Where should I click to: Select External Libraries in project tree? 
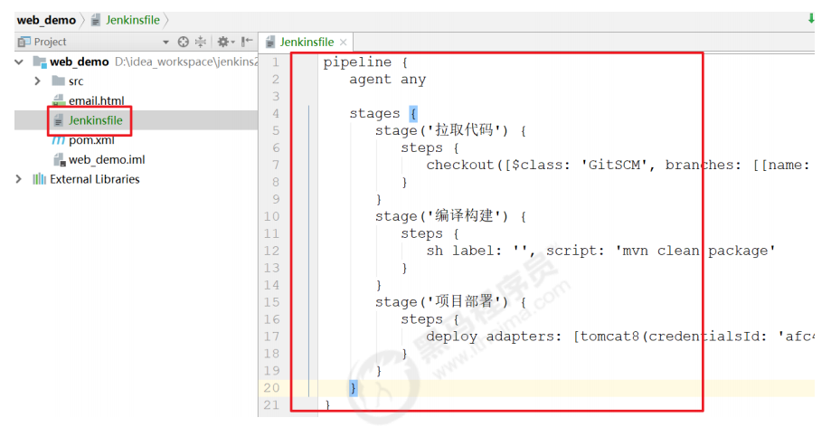point(94,179)
